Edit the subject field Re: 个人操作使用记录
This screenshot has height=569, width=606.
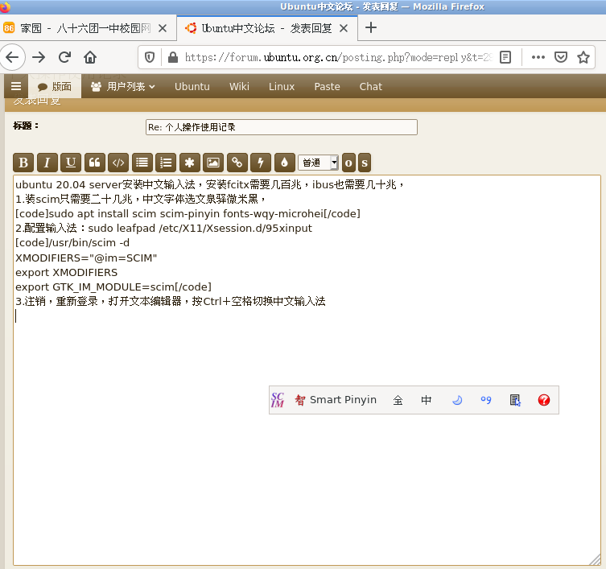point(282,127)
